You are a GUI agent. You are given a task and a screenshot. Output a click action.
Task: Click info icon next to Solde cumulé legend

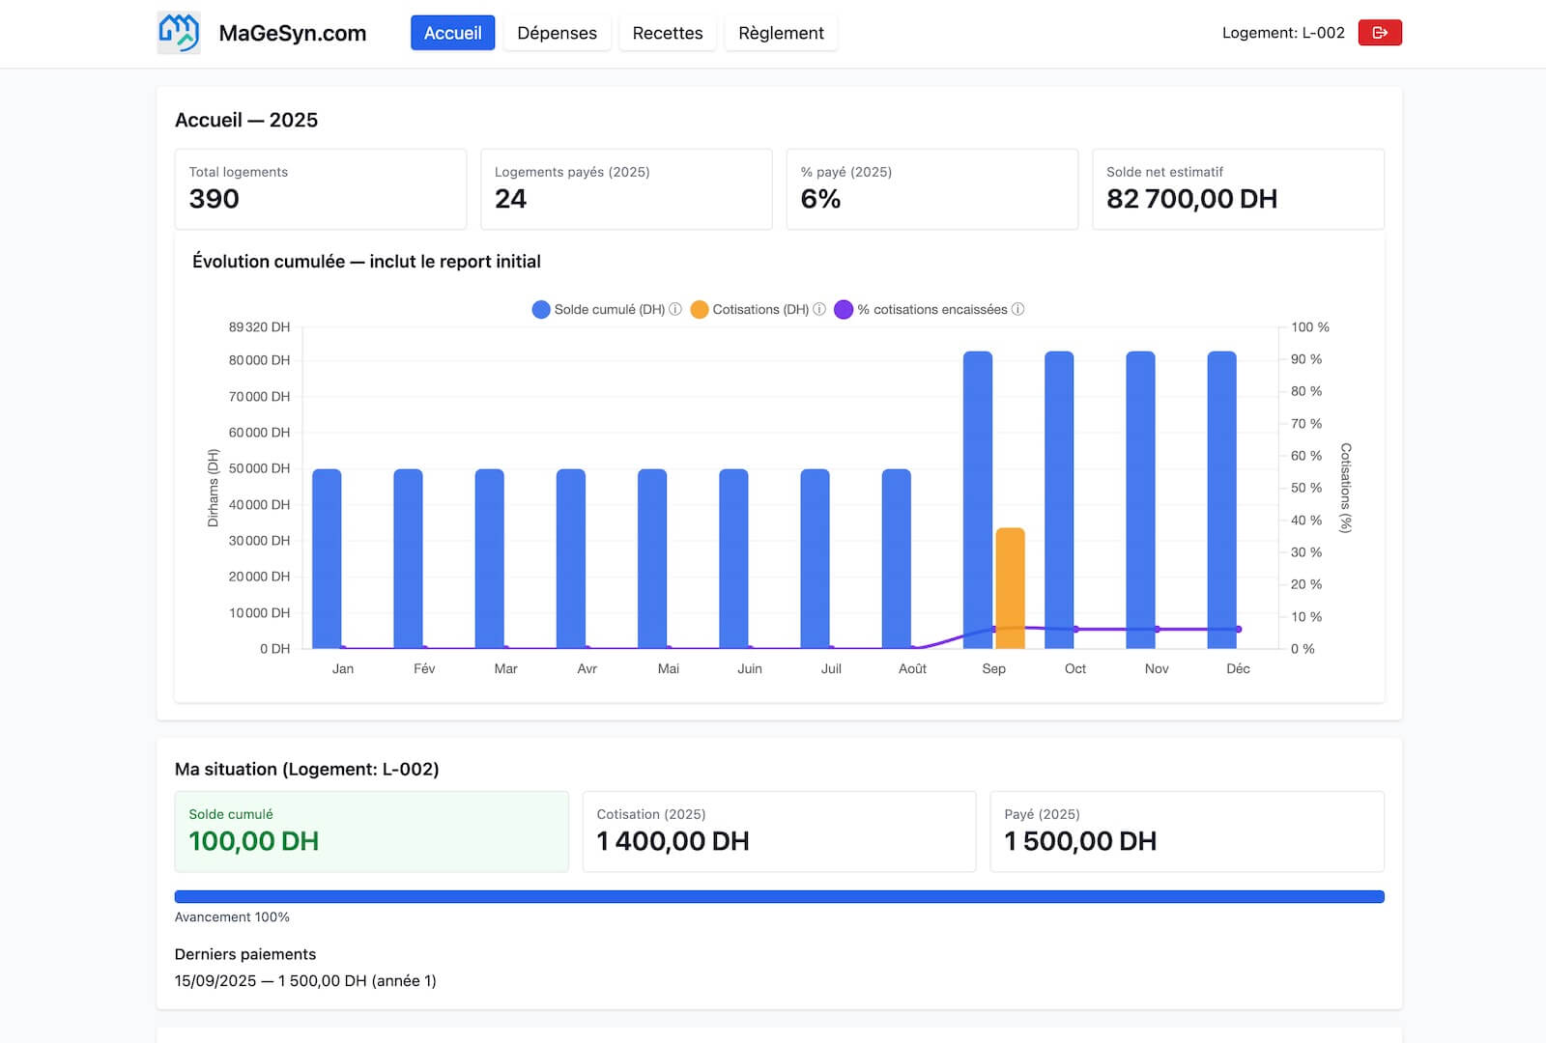point(675,309)
